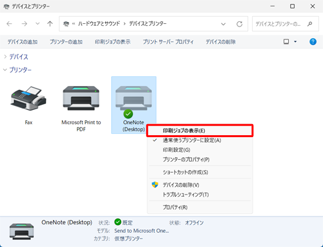Select the Fax device icon
The width and height of the screenshot is (323, 247).
28,98
